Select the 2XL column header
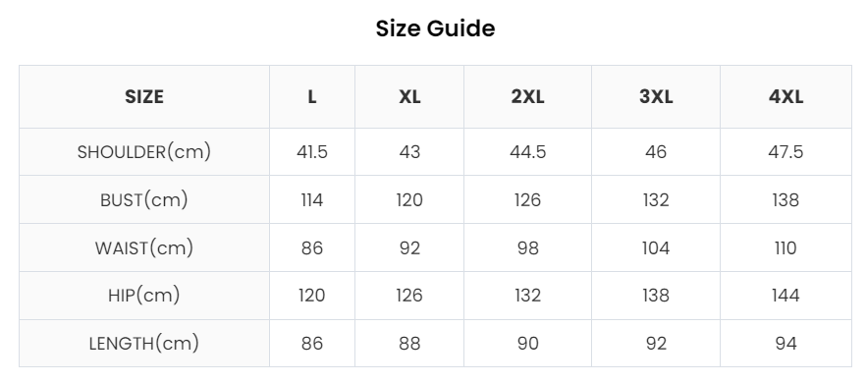Viewport: 867px width, 383px height. (x=527, y=96)
